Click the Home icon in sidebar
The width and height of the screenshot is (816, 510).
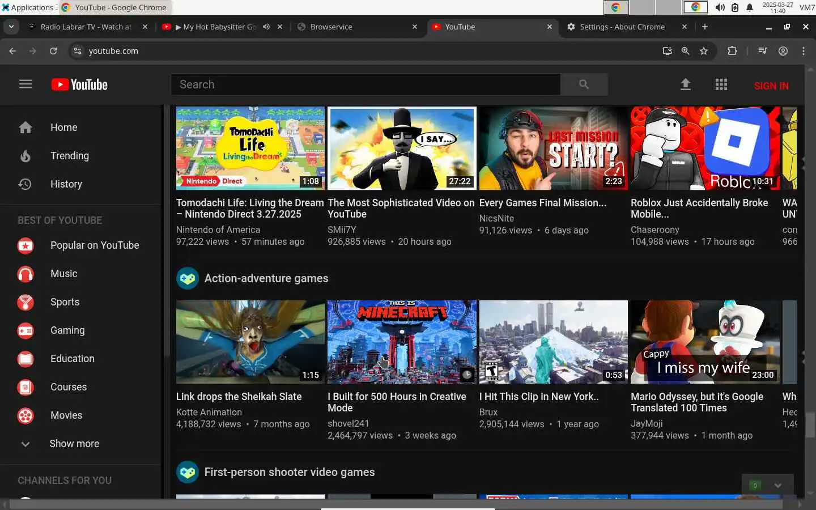[x=25, y=127]
